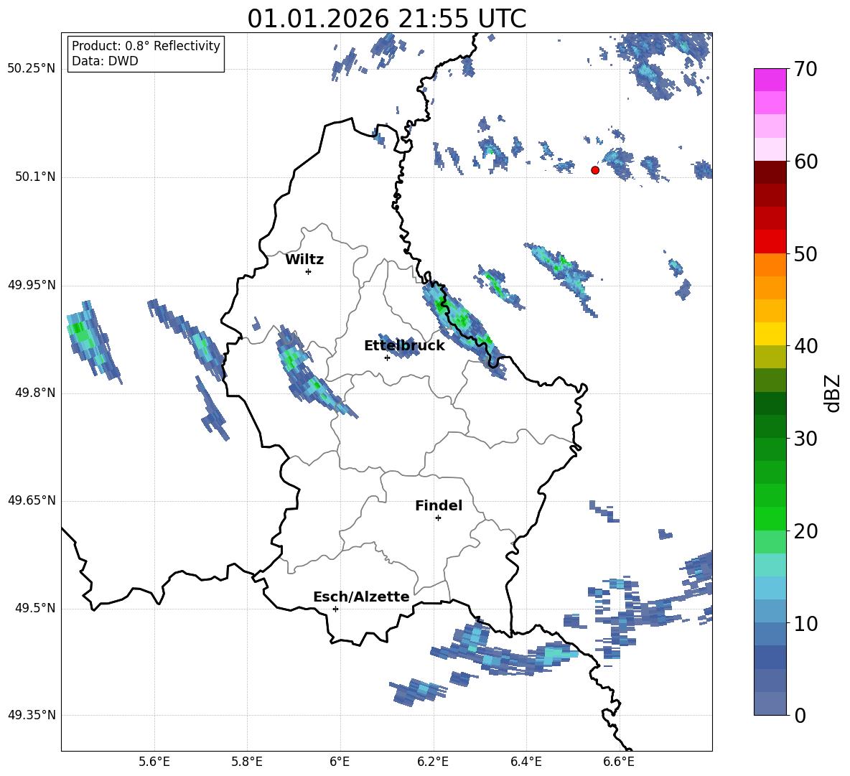Click the 6.4°E longitude label

tap(526, 762)
